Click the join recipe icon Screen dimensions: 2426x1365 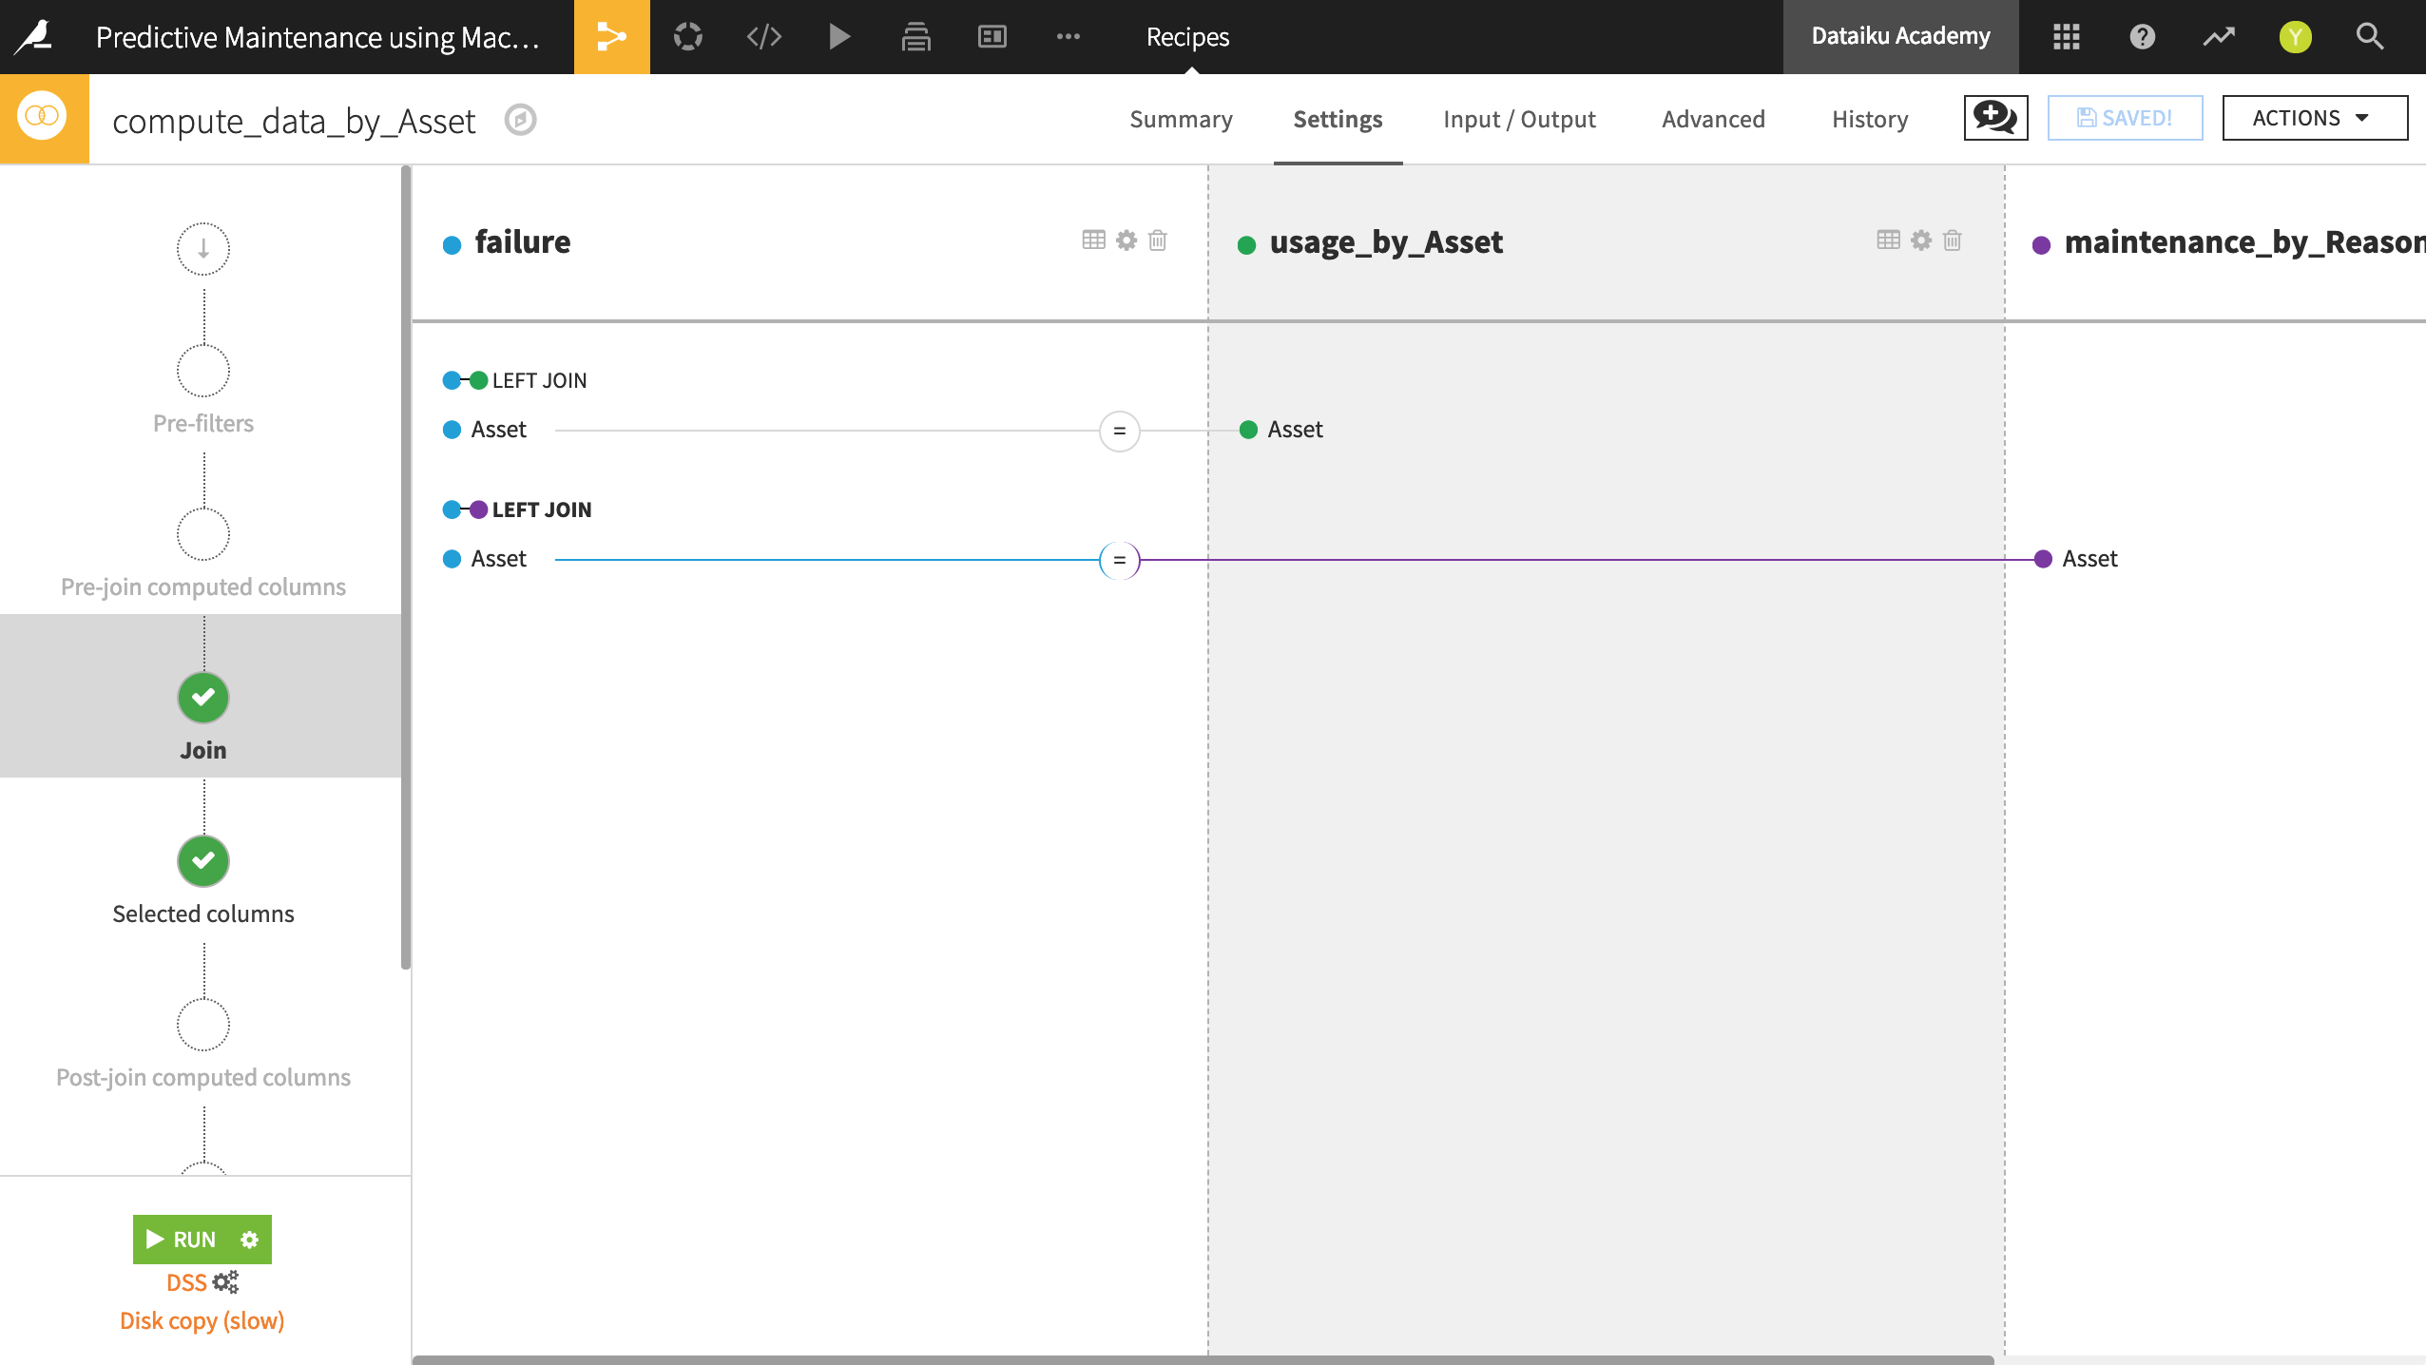point(44,118)
